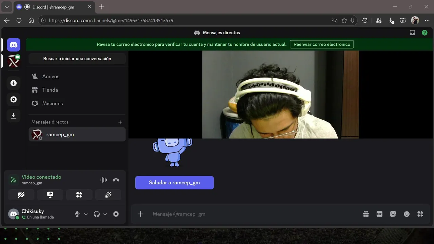
Task: Focus the Mensaje @ramcep_gm input
Action: [254, 214]
